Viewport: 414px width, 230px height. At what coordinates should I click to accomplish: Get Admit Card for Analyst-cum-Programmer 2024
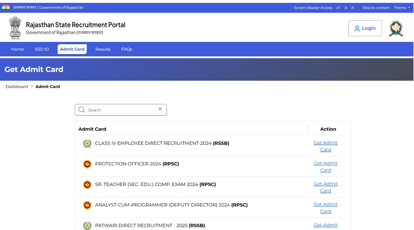[326, 208]
